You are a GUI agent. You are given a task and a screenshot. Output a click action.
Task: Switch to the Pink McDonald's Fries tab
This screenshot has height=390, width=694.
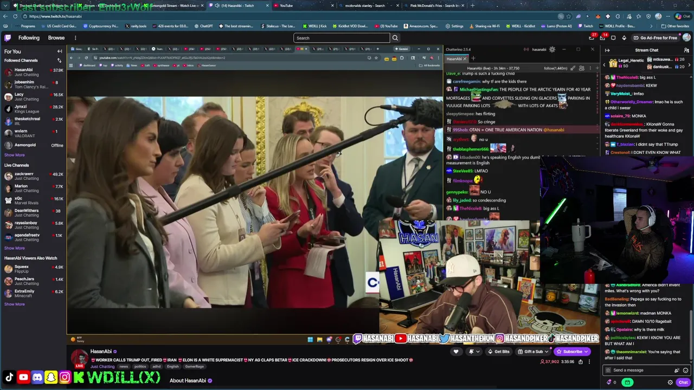pyautogui.click(x=434, y=5)
